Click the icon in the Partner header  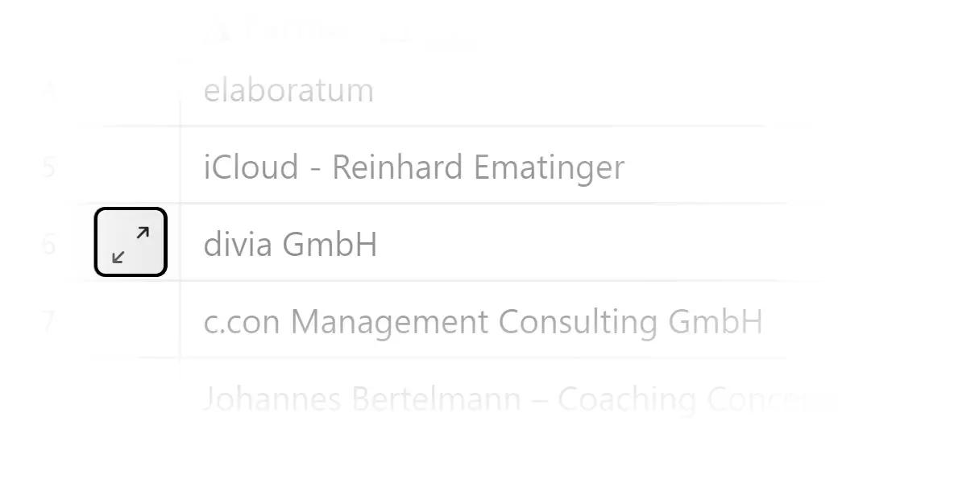click(x=218, y=31)
